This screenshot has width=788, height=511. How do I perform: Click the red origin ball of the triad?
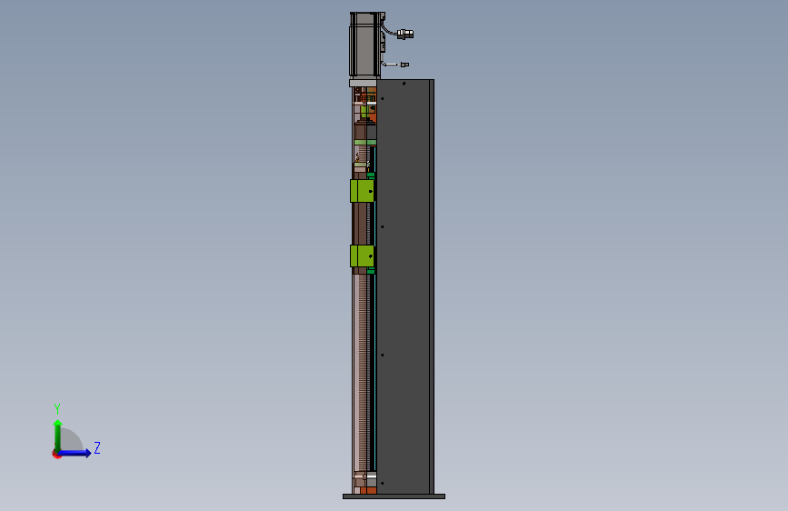tap(56, 454)
